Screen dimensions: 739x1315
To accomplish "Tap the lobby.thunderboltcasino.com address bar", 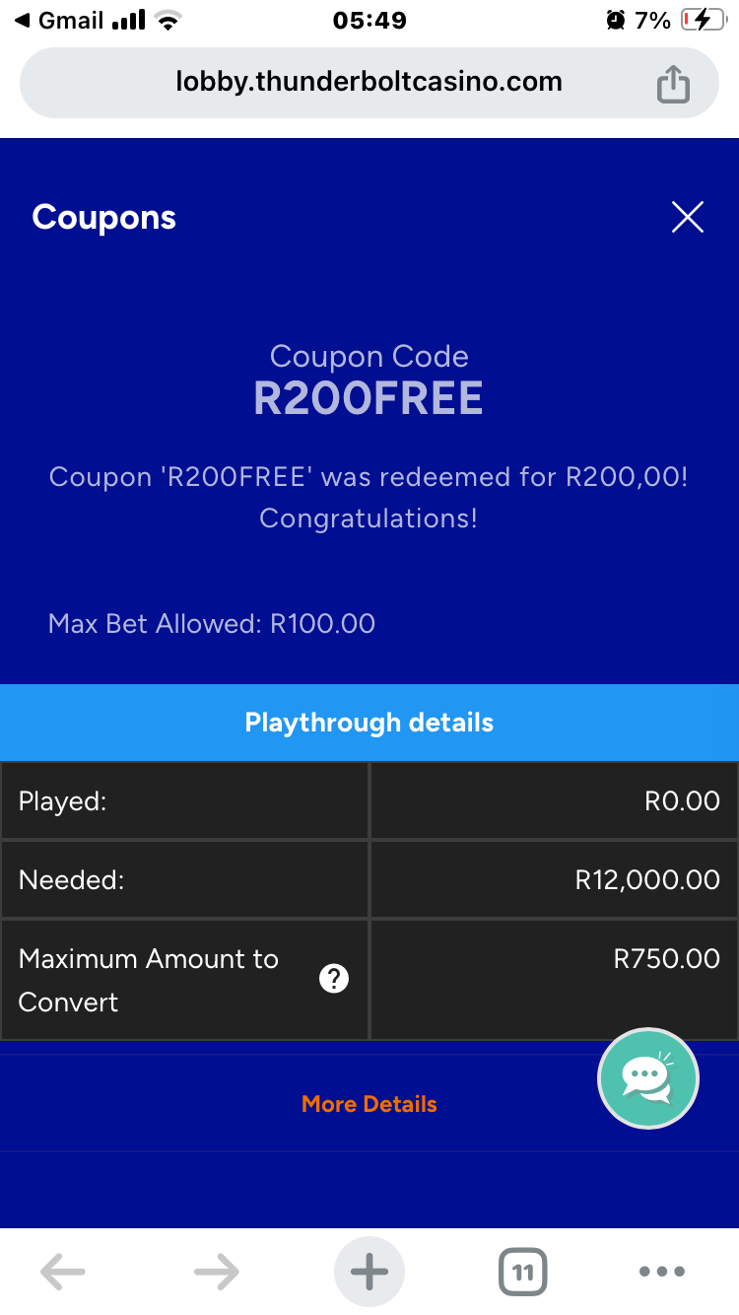I will pos(369,82).
